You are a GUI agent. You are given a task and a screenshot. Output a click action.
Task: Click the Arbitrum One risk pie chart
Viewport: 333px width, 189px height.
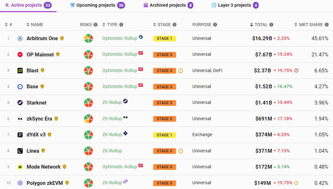(x=88, y=39)
